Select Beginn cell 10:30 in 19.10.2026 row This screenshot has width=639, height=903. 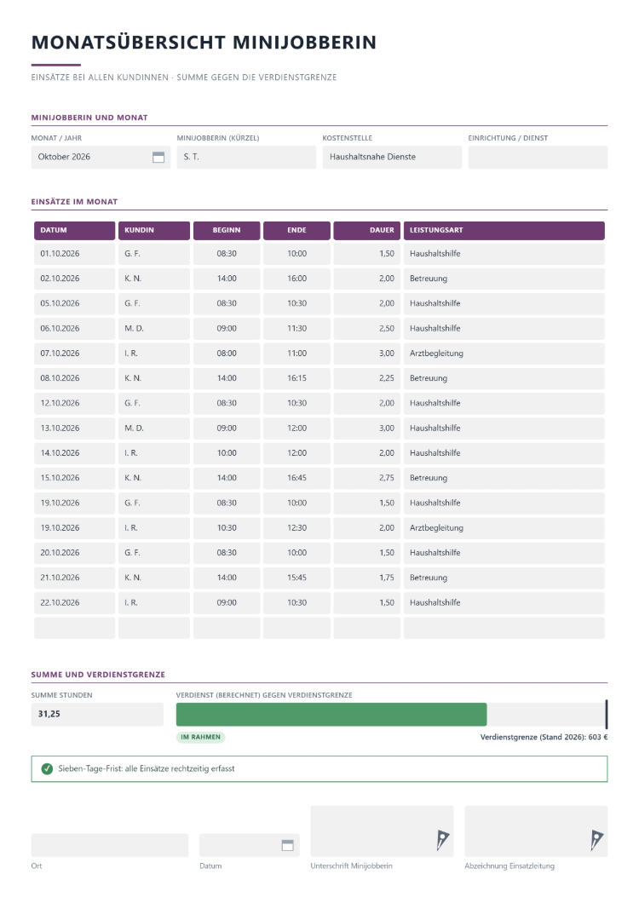click(x=227, y=528)
